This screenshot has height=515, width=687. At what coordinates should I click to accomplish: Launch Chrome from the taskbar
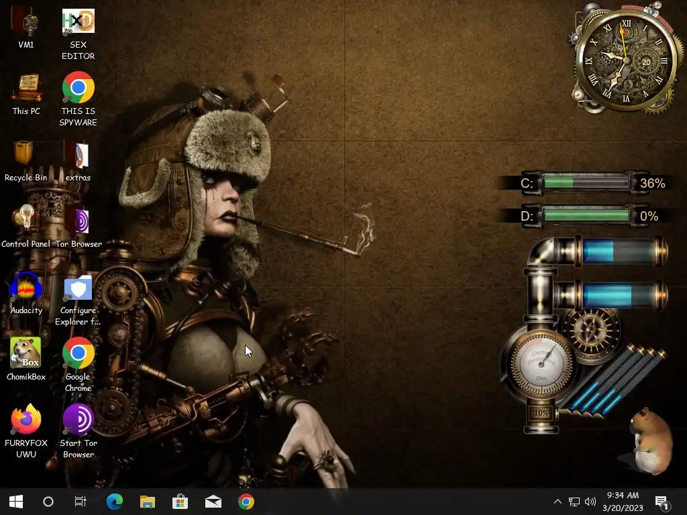246,502
